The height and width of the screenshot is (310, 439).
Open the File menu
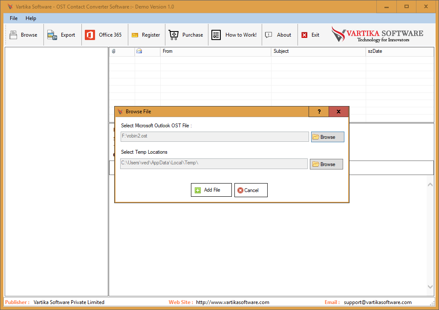point(14,18)
